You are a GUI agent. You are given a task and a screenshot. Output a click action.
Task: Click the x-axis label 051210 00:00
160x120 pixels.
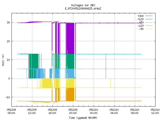[x=93, y=111]
